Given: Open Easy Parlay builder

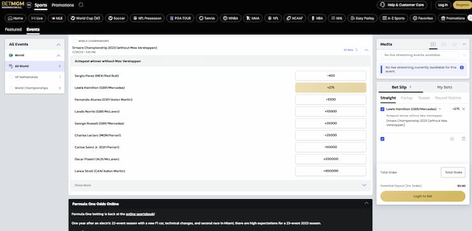Looking at the screenshot, I should (362, 19).
